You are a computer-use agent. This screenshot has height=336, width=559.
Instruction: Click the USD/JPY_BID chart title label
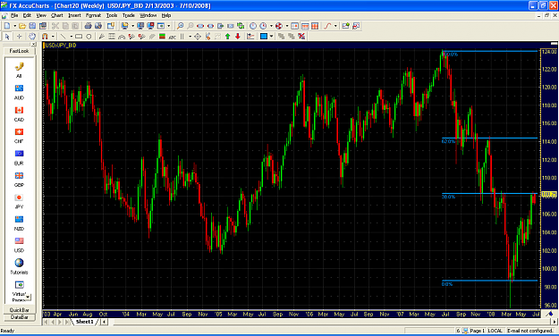[x=61, y=46]
